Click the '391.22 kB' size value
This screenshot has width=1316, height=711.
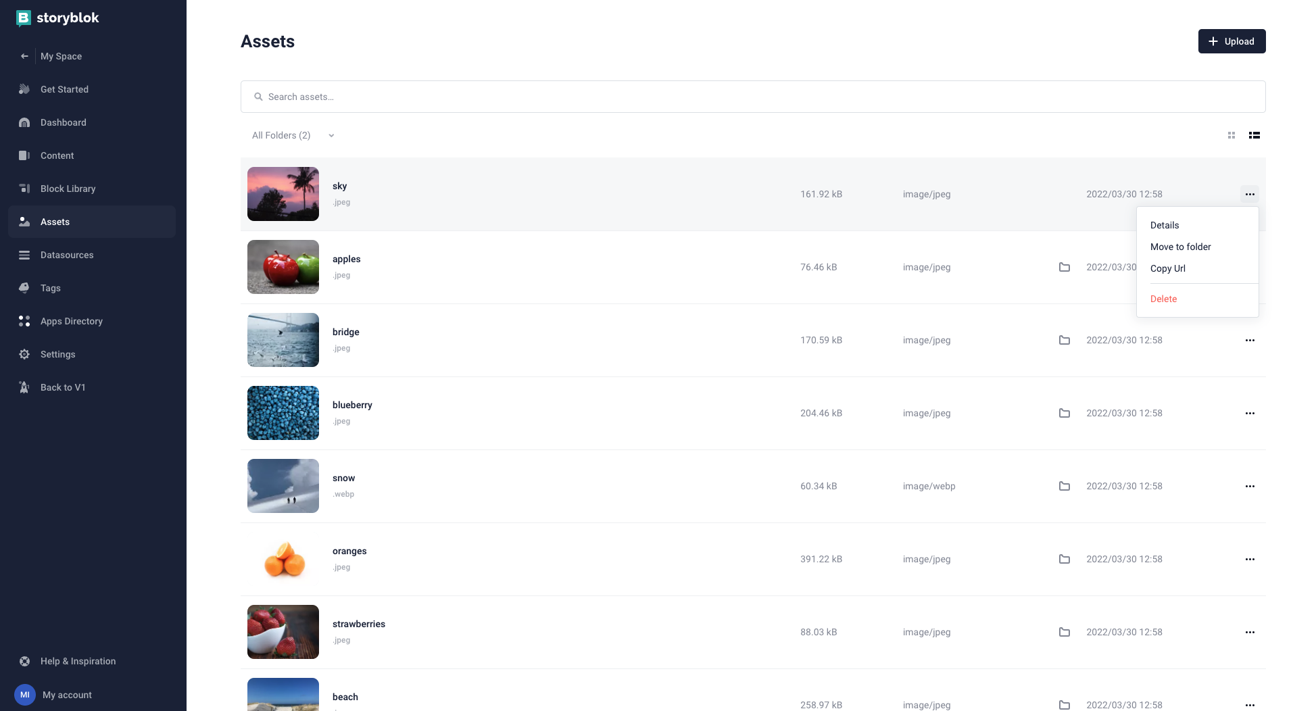coord(821,559)
